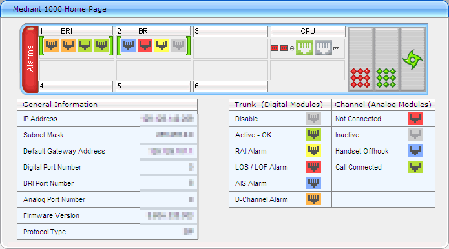Click module slot 2 BRI header
This screenshot has width=449, height=249.
(x=153, y=31)
